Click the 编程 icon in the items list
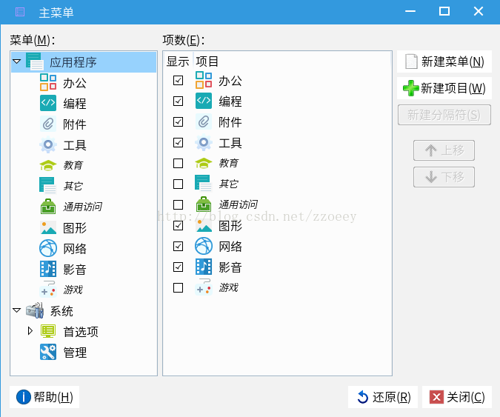Screen dimensions: 500x417 tap(204, 101)
